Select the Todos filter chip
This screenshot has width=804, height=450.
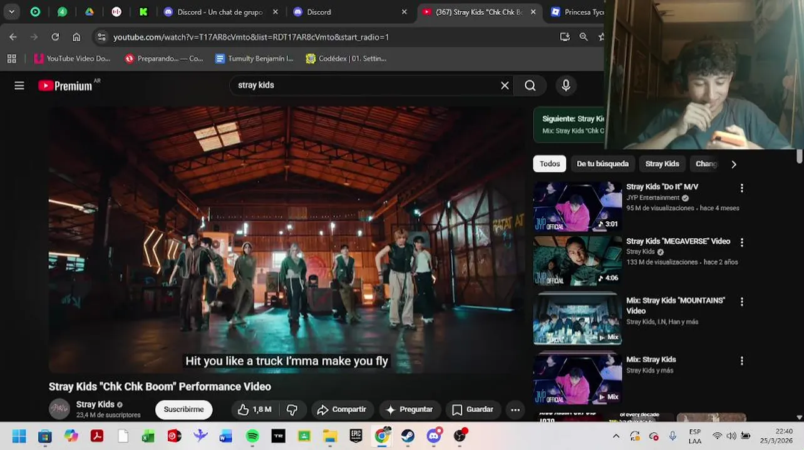point(550,164)
